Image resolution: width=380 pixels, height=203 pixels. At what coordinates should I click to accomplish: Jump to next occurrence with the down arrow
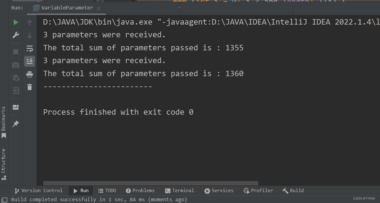[x=29, y=35]
